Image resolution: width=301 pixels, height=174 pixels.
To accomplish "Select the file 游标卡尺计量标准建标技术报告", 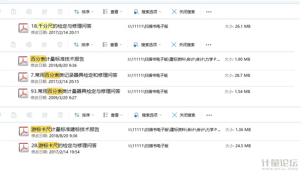I will [65, 129].
